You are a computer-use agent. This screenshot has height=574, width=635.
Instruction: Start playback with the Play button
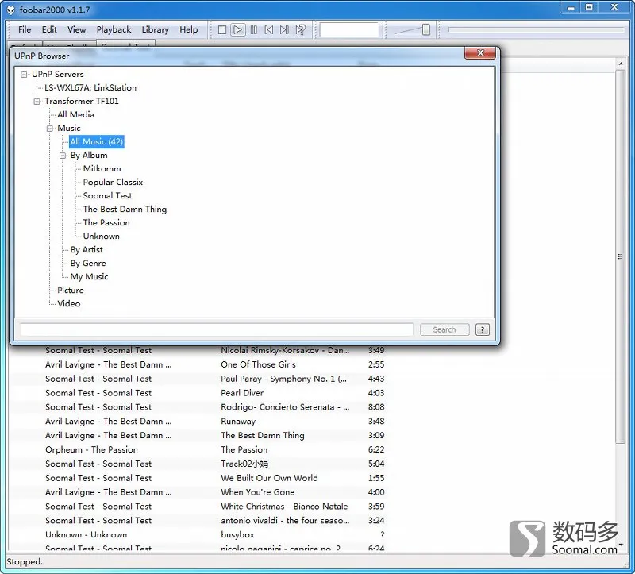pos(237,29)
